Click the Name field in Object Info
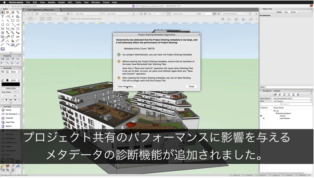 pos(289,87)
